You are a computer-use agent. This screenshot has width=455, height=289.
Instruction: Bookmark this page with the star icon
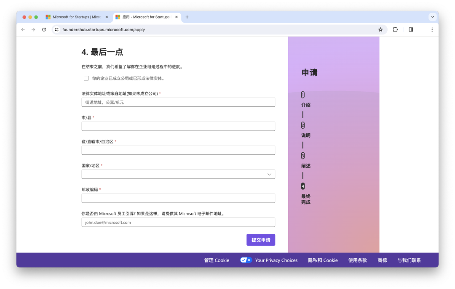pos(380,29)
